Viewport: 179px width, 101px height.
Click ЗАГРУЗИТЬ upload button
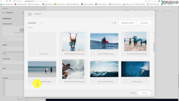click(x=144, y=23)
